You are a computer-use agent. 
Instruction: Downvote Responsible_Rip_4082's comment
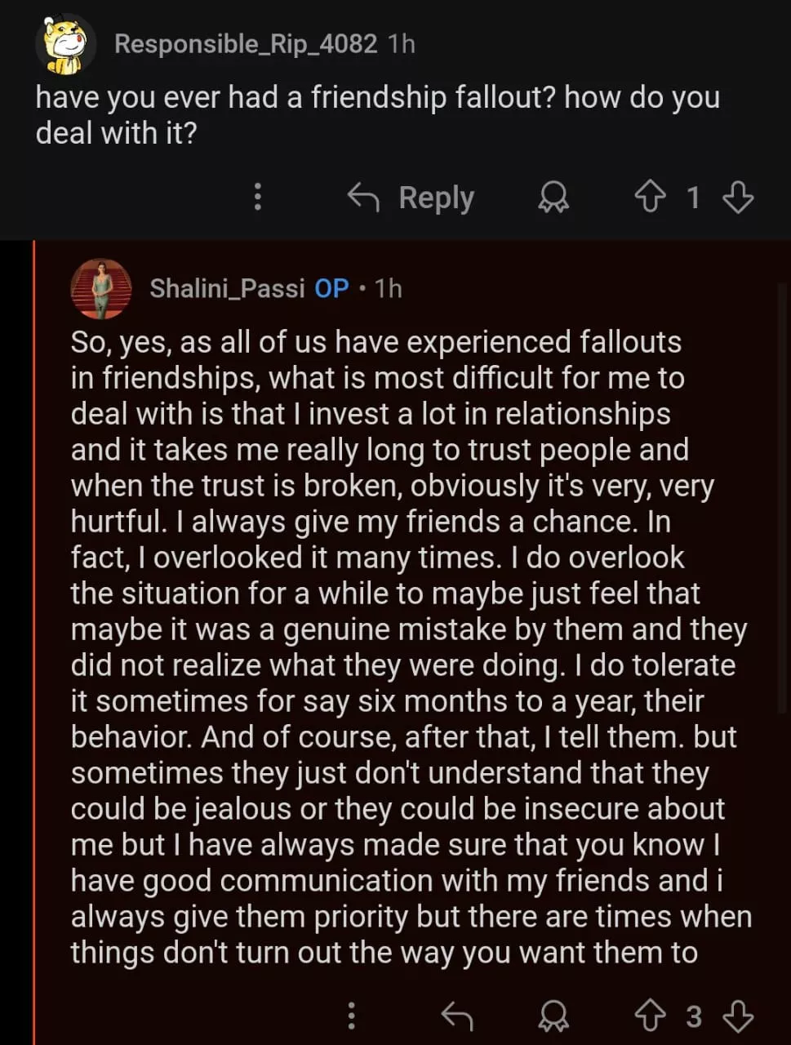point(738,198)
